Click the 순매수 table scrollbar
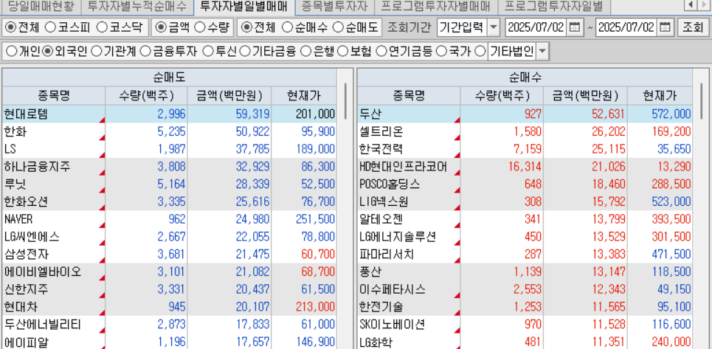 tap(702, 101)
